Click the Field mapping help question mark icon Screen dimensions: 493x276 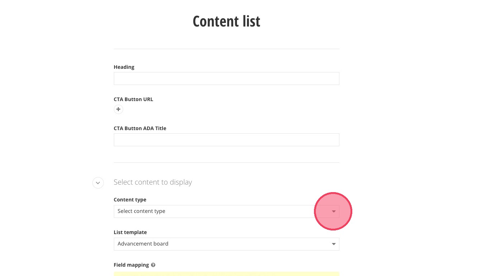point(153,265)
